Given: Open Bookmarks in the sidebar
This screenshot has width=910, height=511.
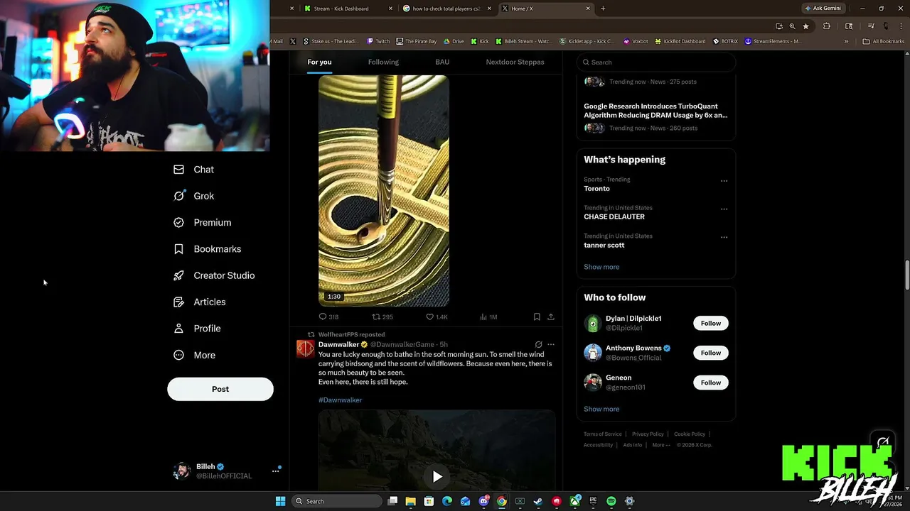Looking at the screenshot, I should [207, 249].
